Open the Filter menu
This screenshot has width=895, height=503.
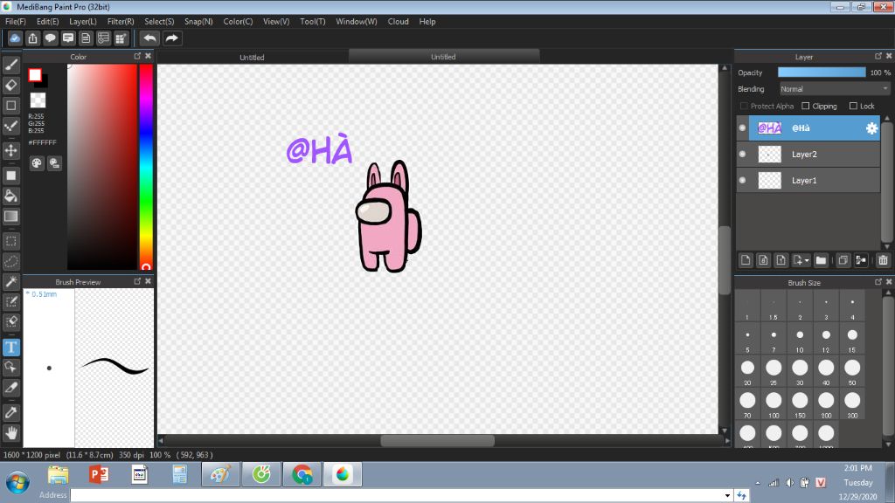point(121,22)
